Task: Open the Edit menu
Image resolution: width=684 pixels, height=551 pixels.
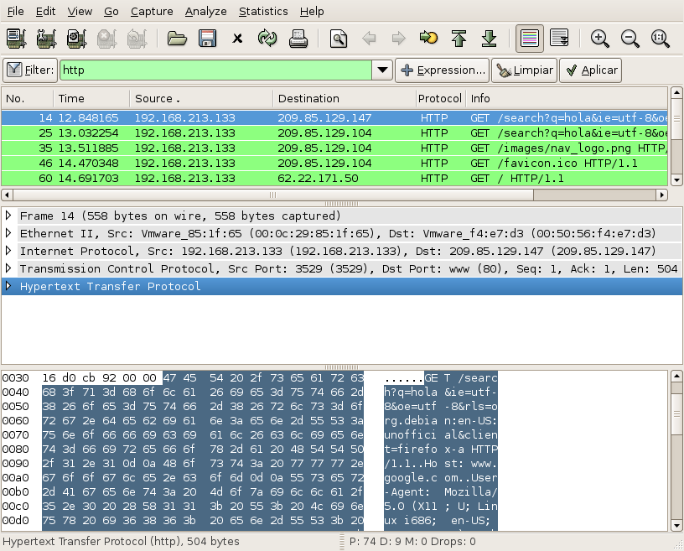Action: pyautogui.click(x=45, y=12)
